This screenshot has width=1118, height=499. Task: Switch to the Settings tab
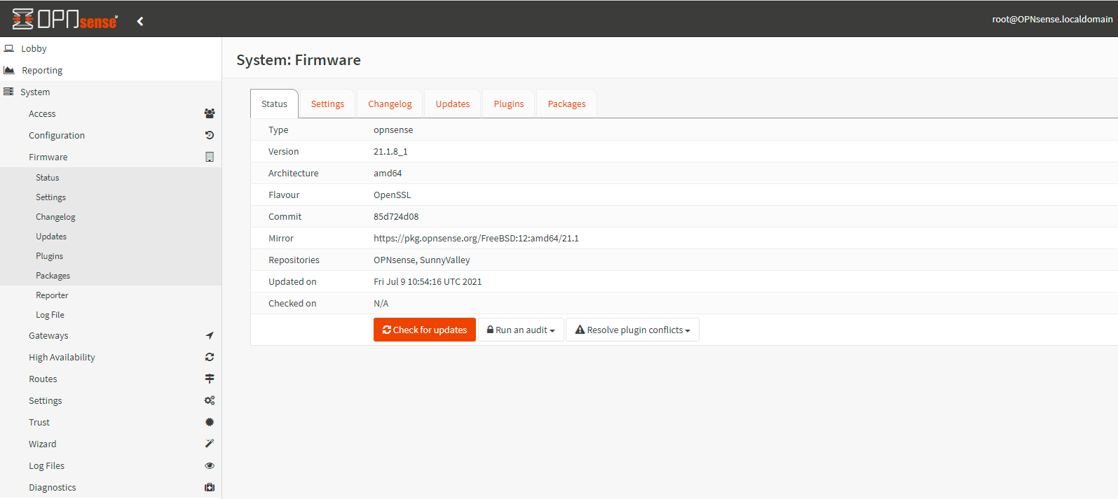327,104
